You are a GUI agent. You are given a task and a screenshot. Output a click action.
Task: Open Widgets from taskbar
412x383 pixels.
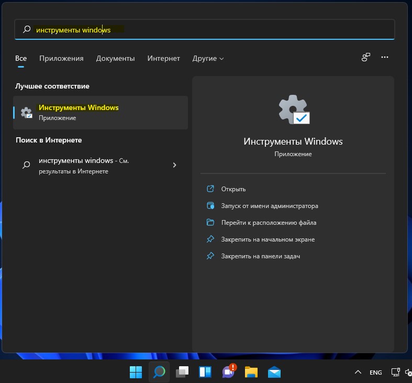tap(205, 372)
